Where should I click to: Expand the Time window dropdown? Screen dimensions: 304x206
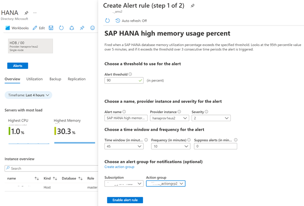(x=124, y=146)
